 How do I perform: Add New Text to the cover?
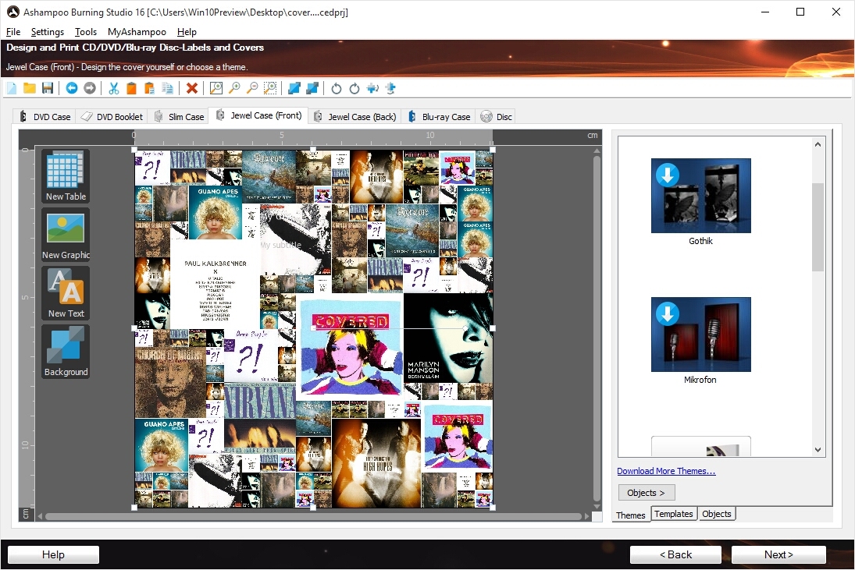[66, 293]
